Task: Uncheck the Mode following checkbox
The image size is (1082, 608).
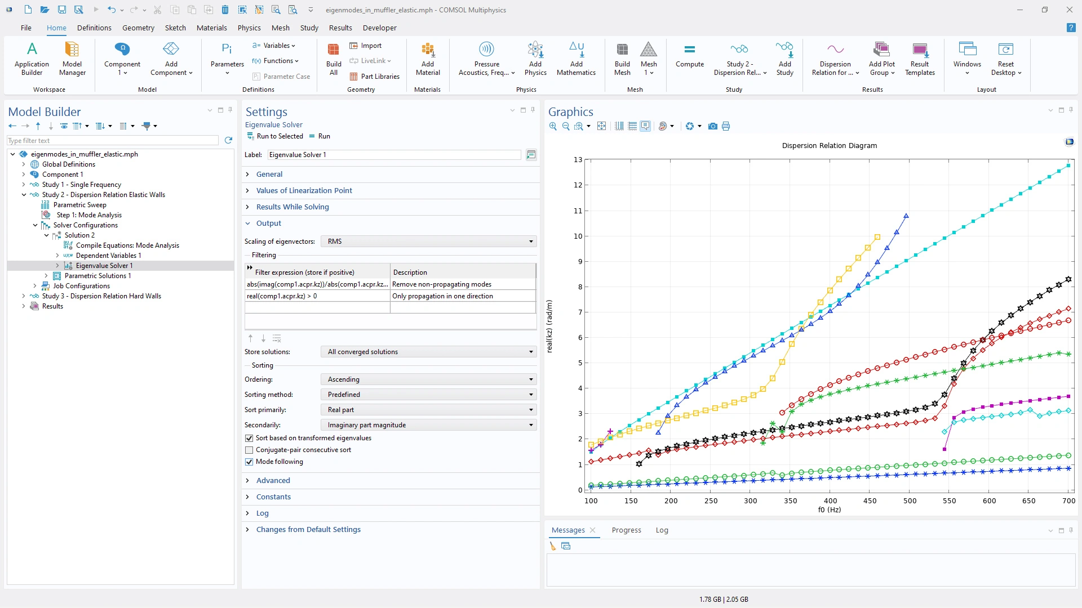Action: coord(249,462)
